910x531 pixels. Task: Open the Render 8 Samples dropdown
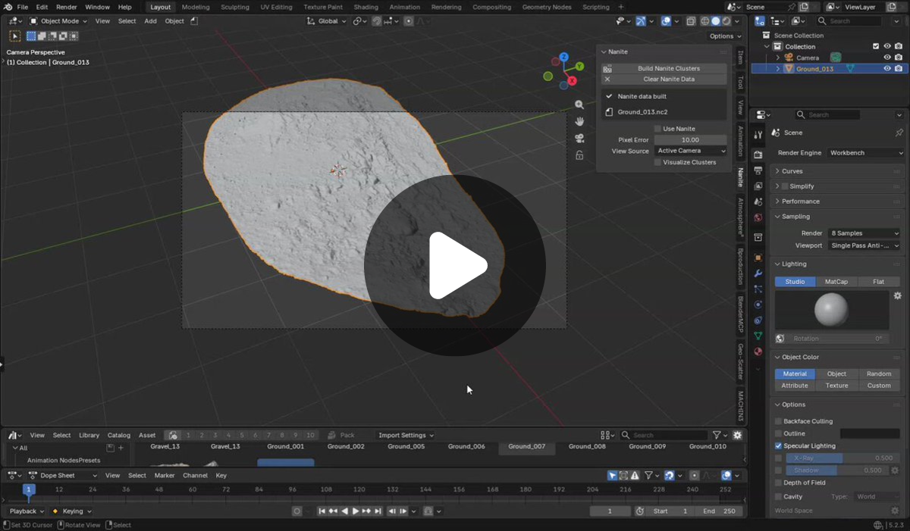pos(864,233)
